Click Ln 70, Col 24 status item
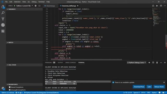Image resolution: width=167 pixels, height=94 pixels. point(127,93)
